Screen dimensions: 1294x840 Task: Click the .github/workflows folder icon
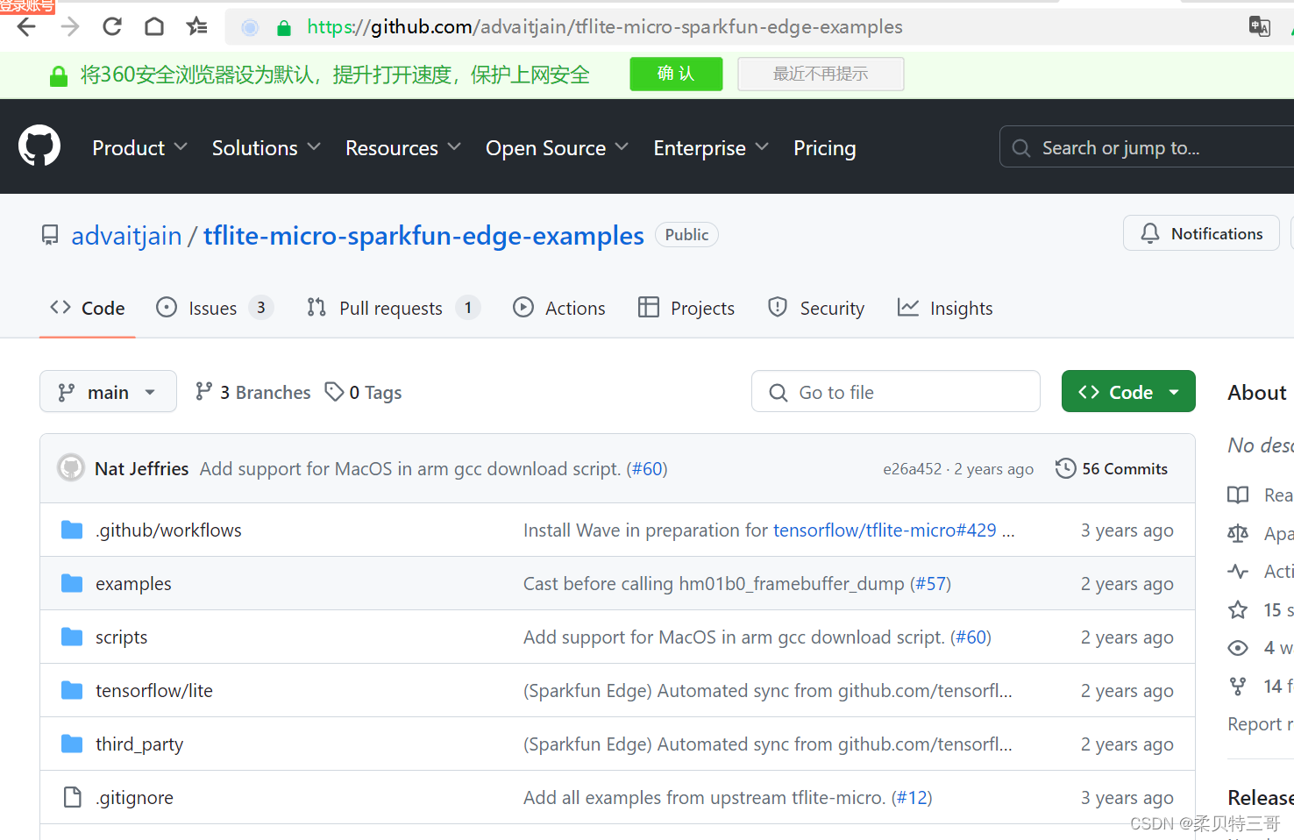[72, 530]
